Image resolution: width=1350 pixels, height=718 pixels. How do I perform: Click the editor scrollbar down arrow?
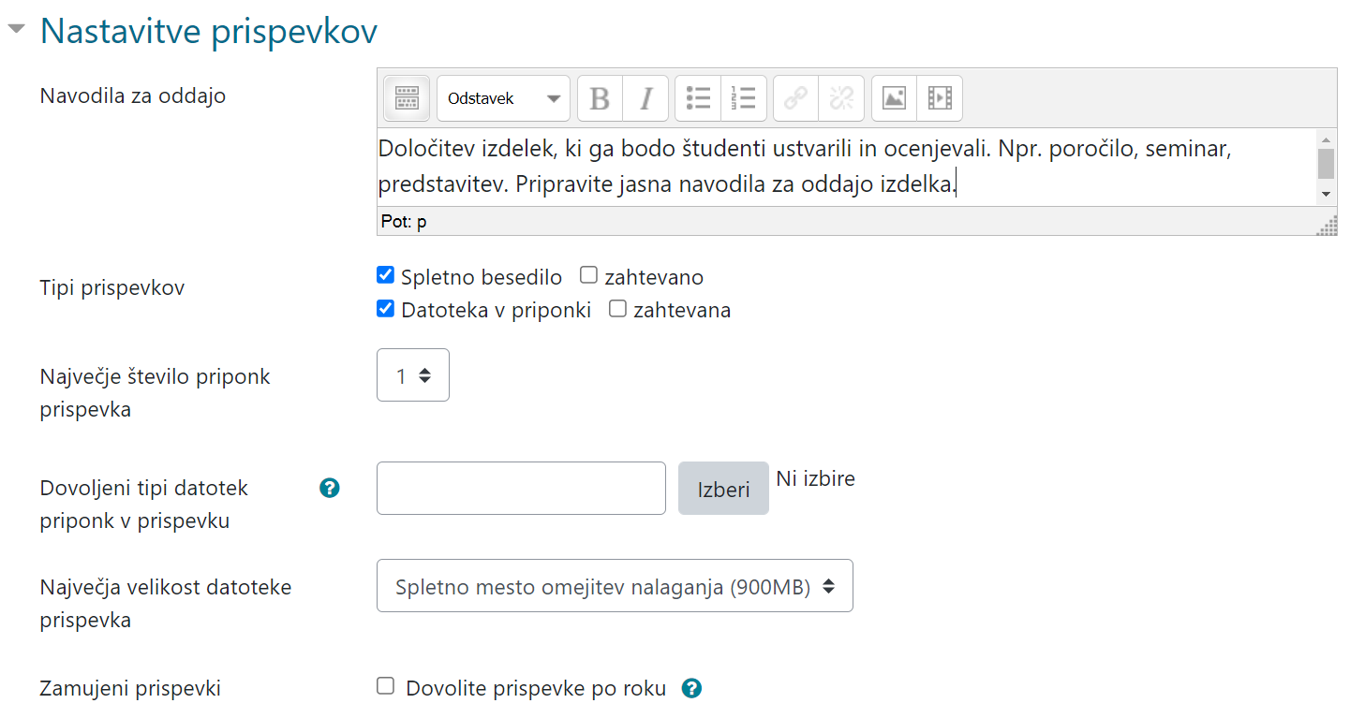(1328, 194)
